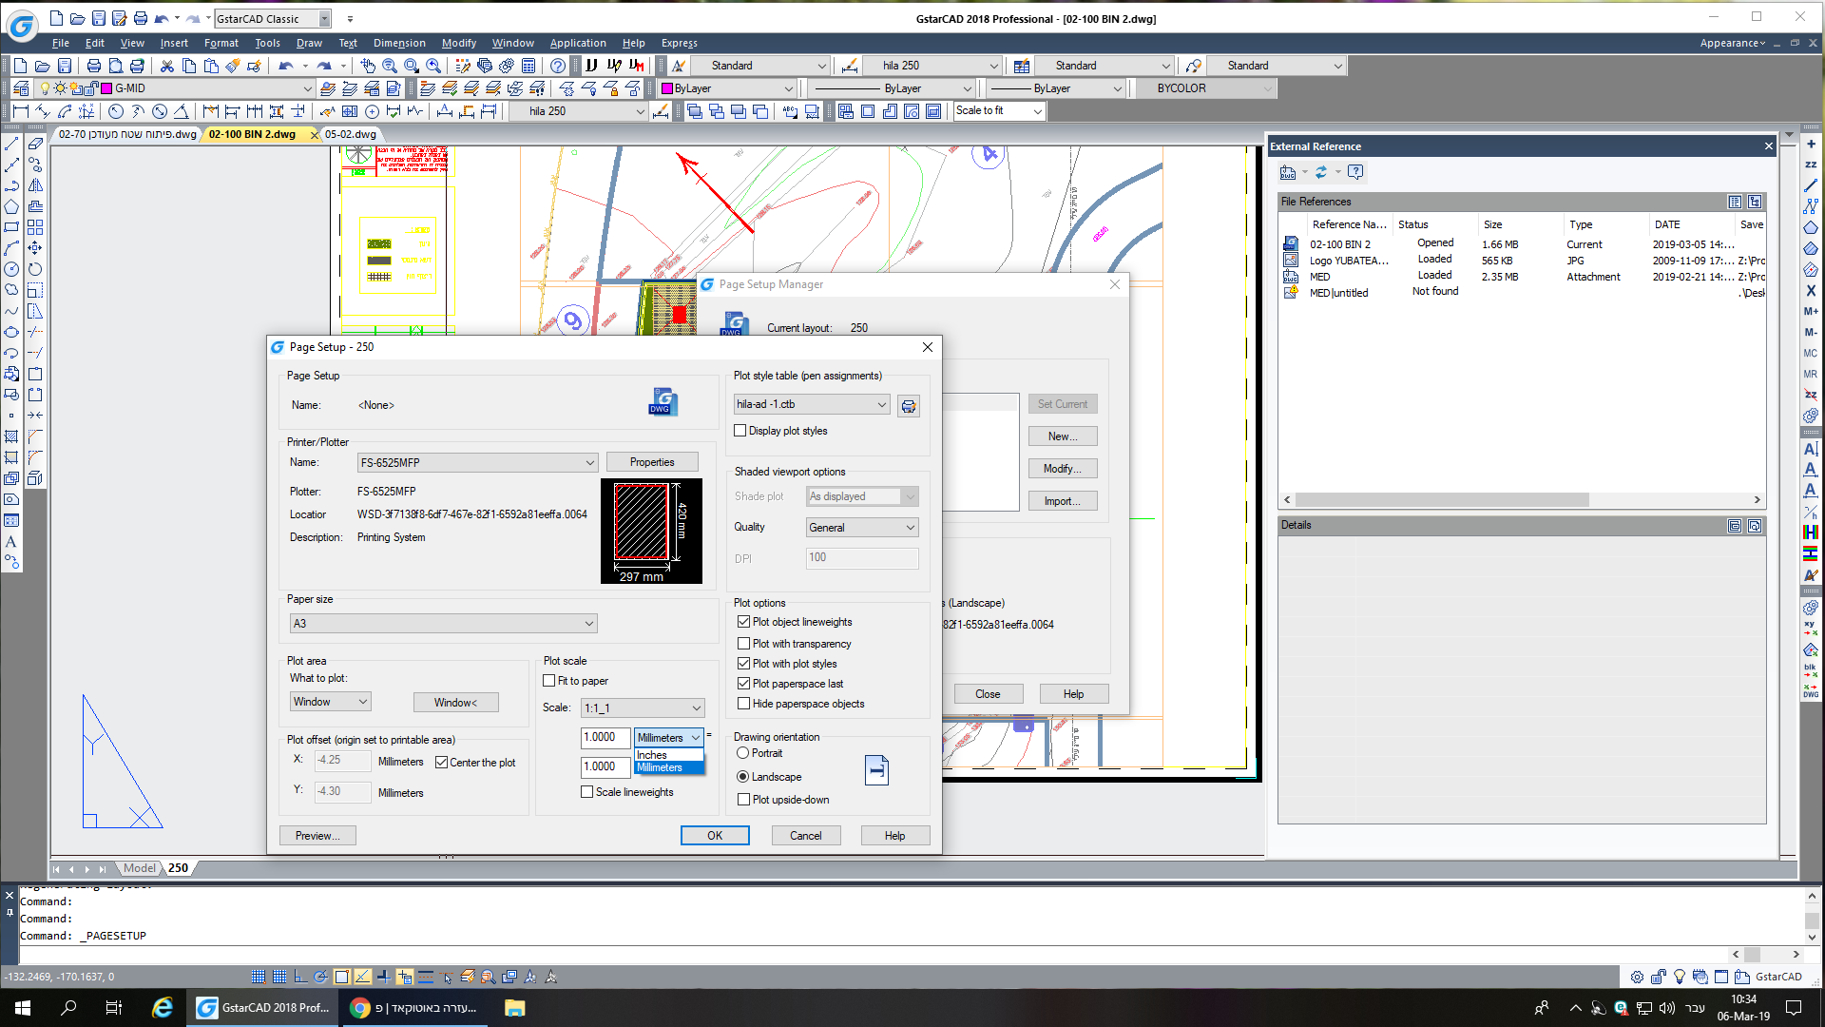Choose Inches from the units list
This screenshot has width=1825, height=1027.
[669, 755]
